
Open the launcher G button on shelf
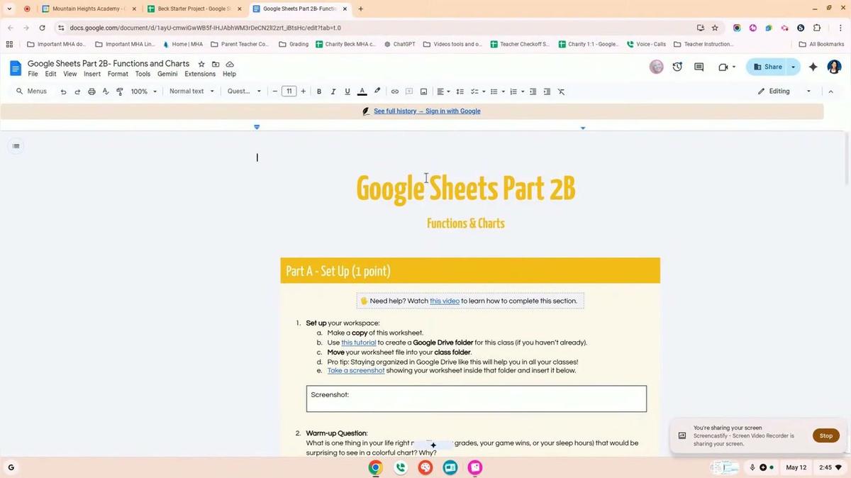(11, 467)
